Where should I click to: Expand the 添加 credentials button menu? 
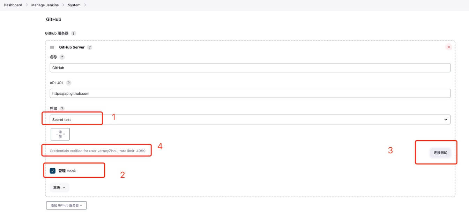pyautogui.click(x=60, y=134)
